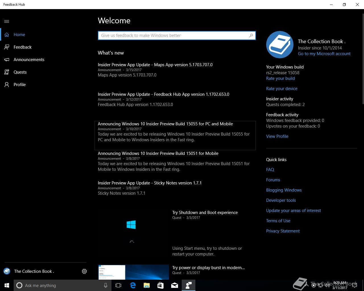Open 'Developer tools' quick link
364x291 pixels.
[281, 200]
